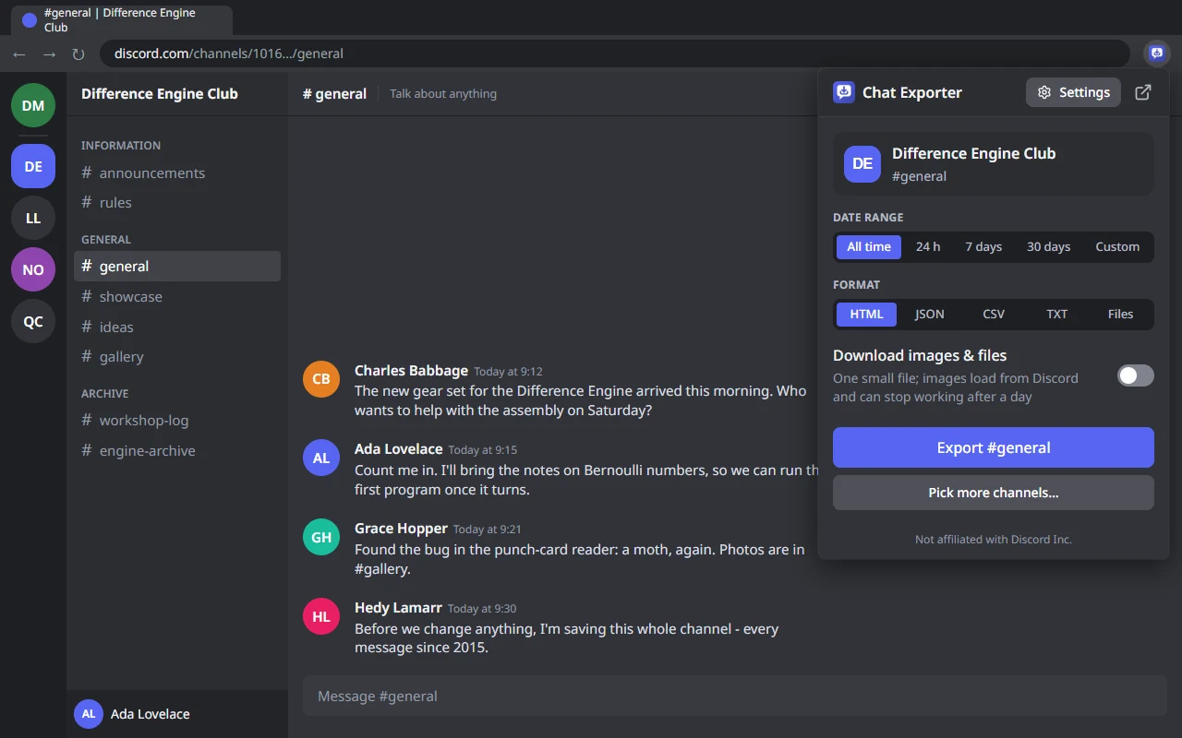Click the Export #general button
Screen dimensions: 1182x738
(994, 447)
